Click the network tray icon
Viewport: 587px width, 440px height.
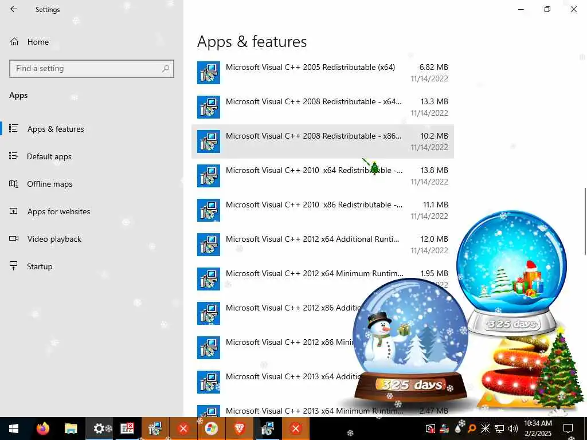point(499,429)
